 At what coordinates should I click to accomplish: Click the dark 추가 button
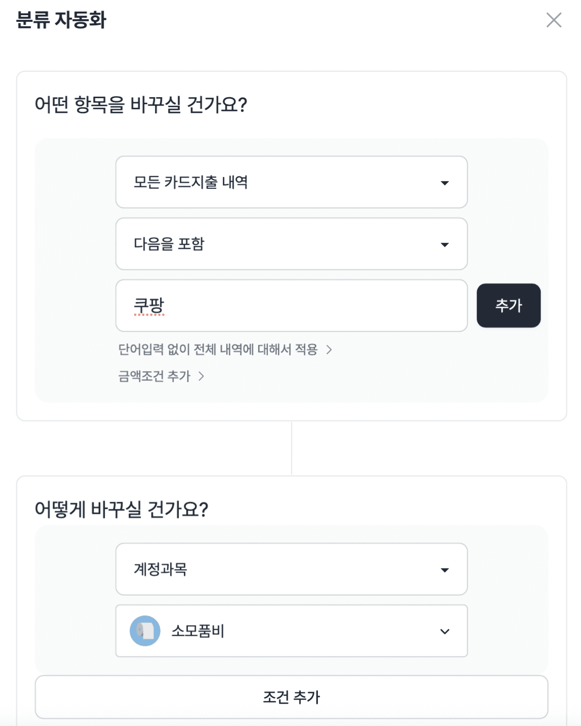pos(509,305)
